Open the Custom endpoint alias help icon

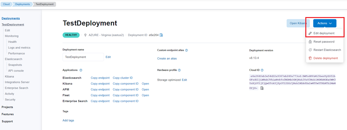(186, 50)
